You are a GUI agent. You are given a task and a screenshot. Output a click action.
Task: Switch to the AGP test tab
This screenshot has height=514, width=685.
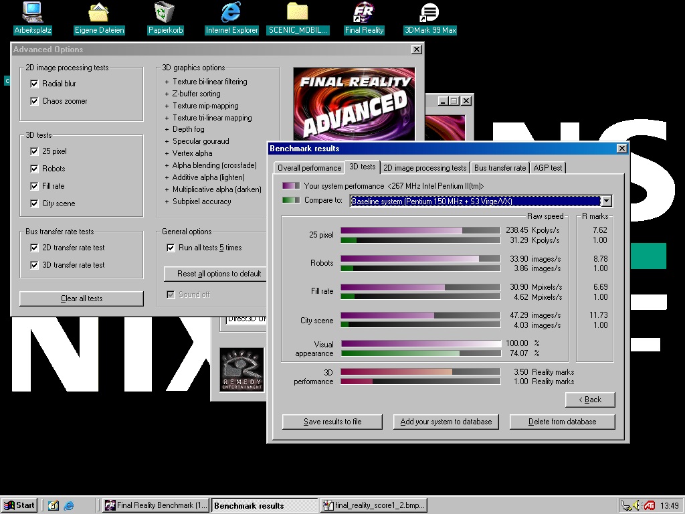pyautogui.click(x=548, y=168)
